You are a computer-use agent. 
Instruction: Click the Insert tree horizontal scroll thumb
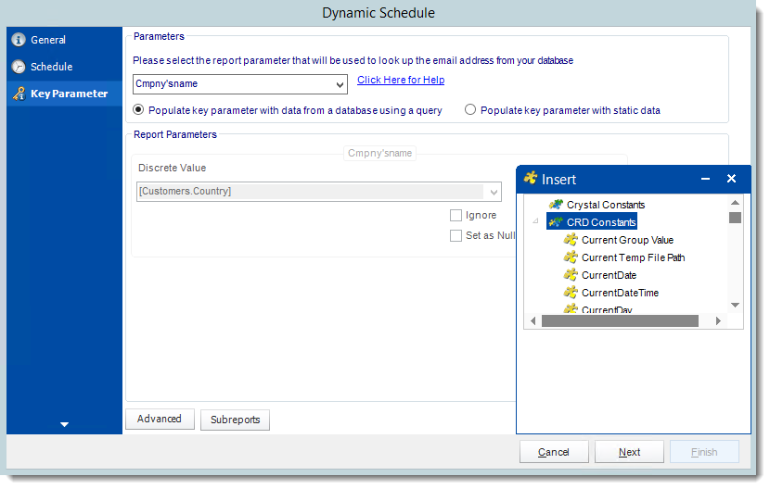click(620, 320)
